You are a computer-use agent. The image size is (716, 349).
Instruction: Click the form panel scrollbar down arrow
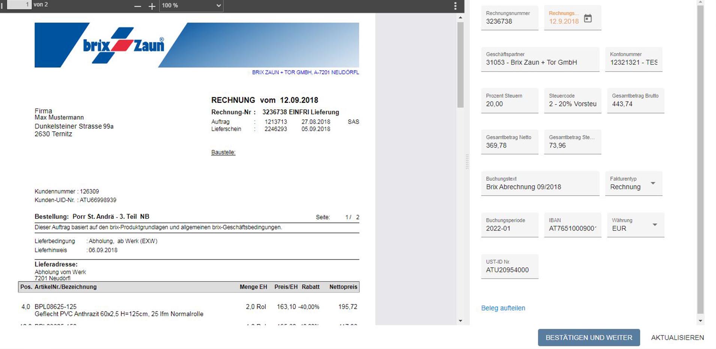(700, 321)
